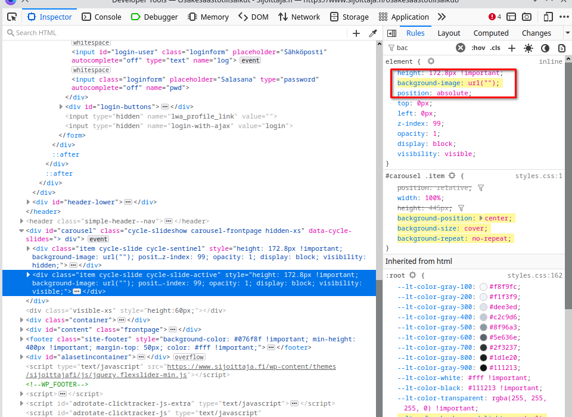Switch to the Inspector tab
This screenshot has width=572, height=417.
[x=49, y=17]
